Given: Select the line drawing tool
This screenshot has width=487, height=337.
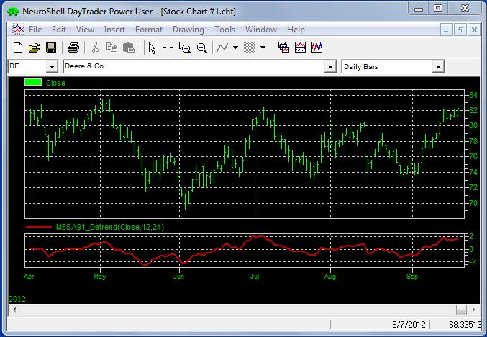Looking at the screenshot, I should (222, 48).
